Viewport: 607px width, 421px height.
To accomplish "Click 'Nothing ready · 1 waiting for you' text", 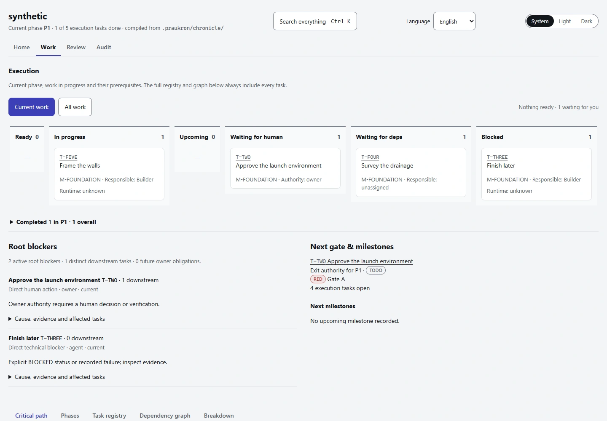I will (559, 107).
